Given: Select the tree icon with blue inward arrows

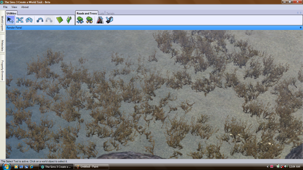Looking at the screenshot, I should point(80,20).
